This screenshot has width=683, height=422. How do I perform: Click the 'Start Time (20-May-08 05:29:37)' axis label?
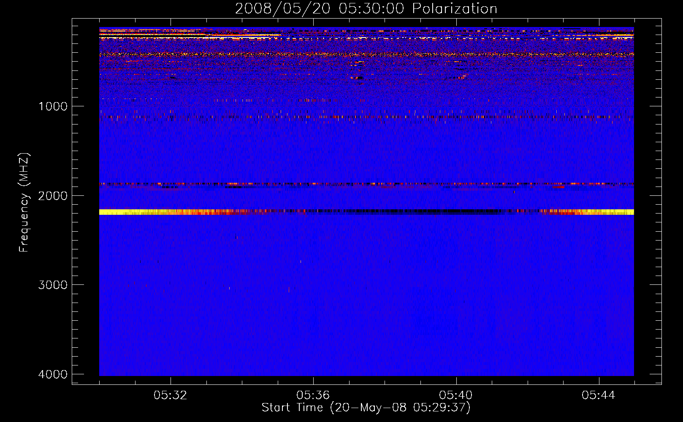pyautogui.click(x=366, y=408)
